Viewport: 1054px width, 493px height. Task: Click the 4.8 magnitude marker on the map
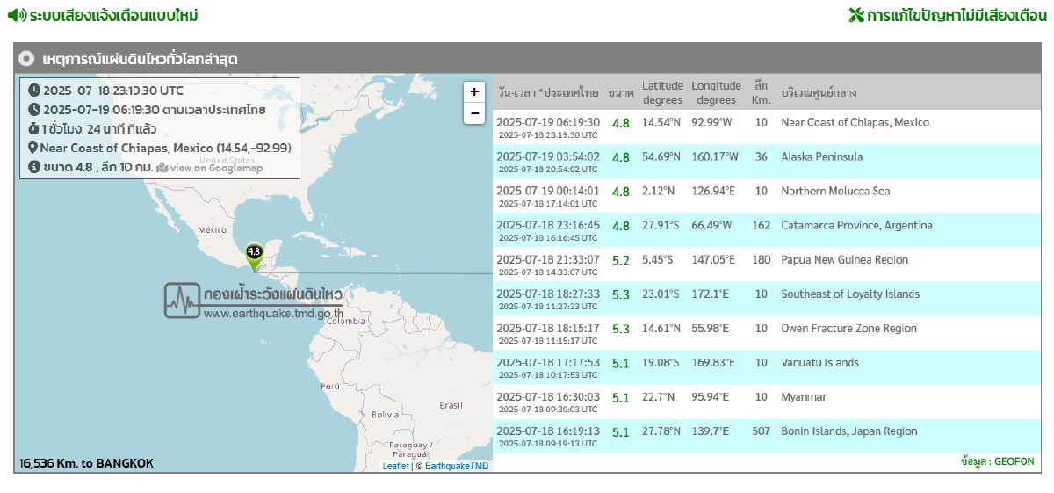(x=254, y=257)
